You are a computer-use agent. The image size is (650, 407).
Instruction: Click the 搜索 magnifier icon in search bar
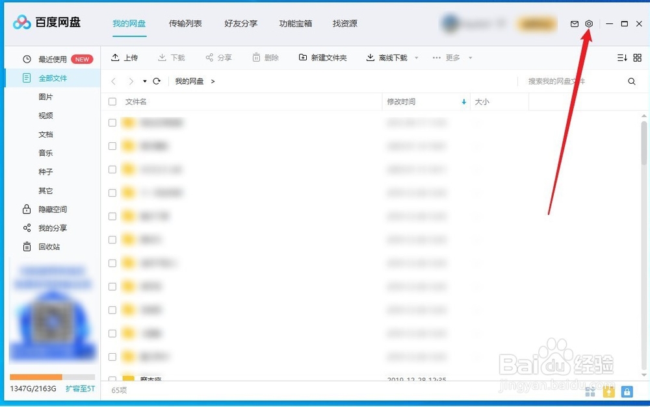tap(631, 81)
